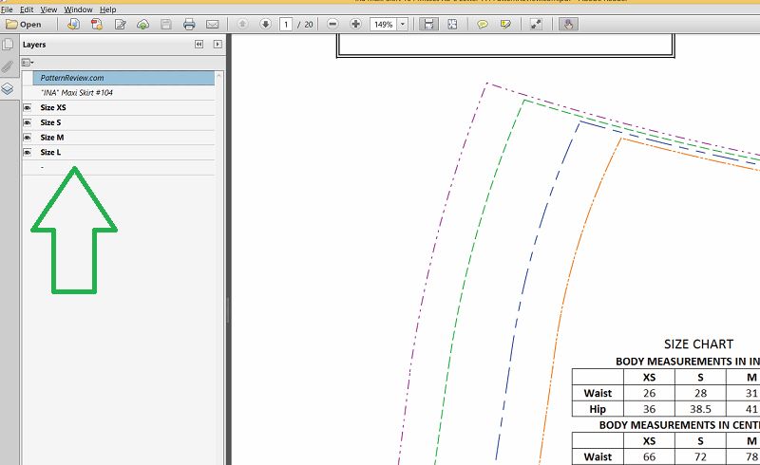Print the document using printer icon
Image resolution: width=760 pixels, height=465 pixels.
[x=189, y=25]
